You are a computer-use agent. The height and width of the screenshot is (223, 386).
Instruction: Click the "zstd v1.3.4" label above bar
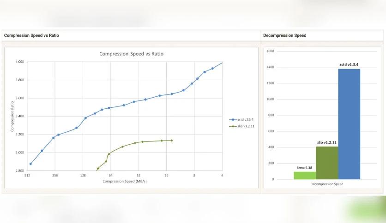(349, 65)
